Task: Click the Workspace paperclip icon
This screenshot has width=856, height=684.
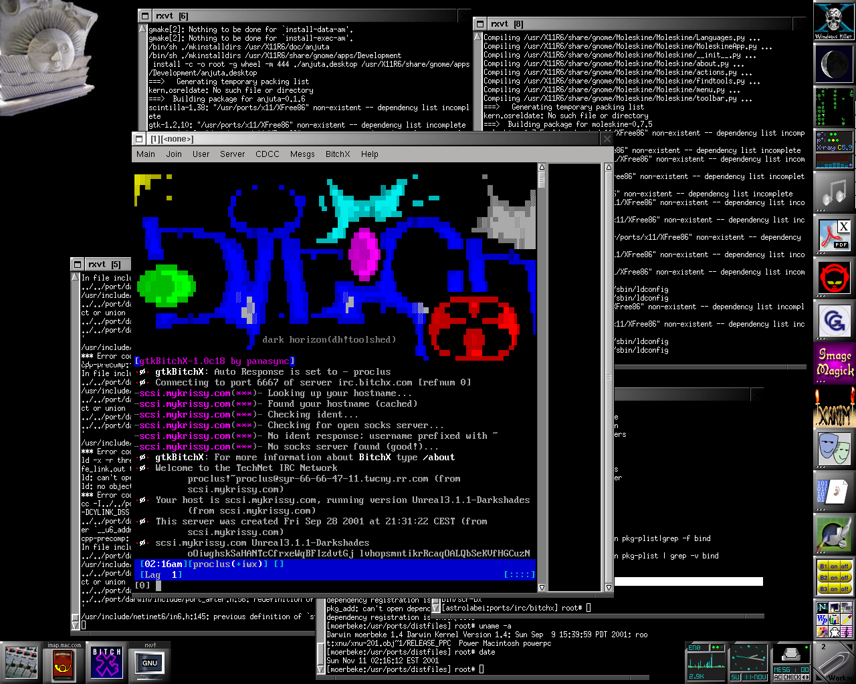Action: coord(835,663)
